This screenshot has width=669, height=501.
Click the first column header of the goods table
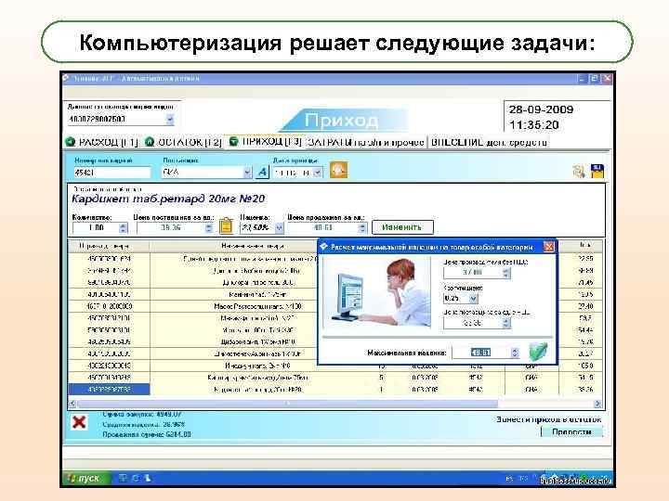pyautogui.click(x=109, y=246)
